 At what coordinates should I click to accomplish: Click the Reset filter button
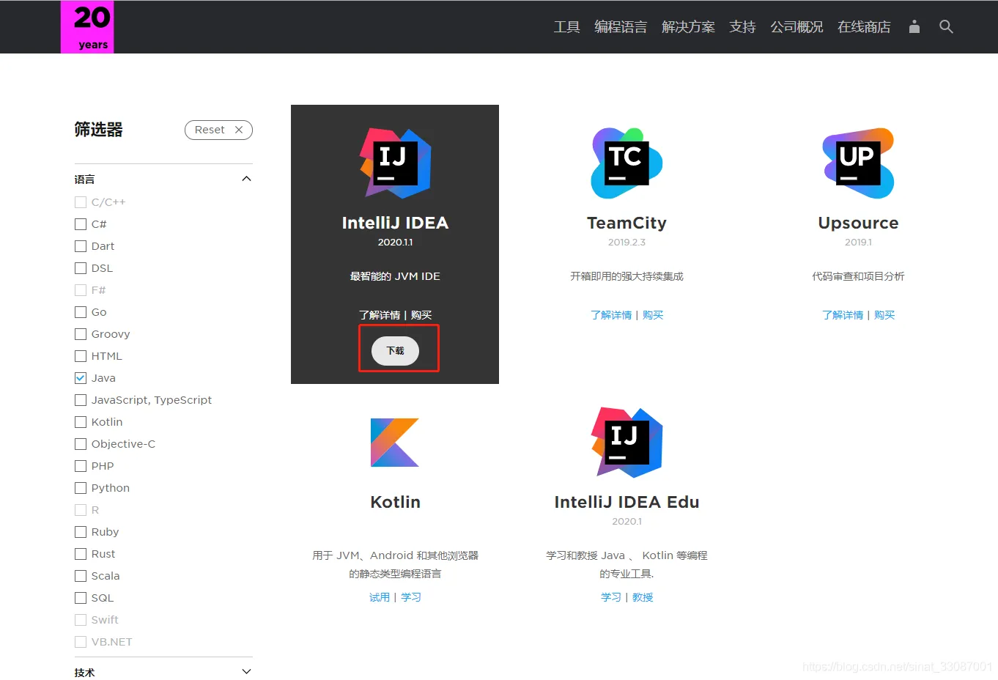(x=218, y=130)
